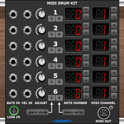Click the row 2 Vel In jack
The image size is (124, 124).
pos(27,30)
